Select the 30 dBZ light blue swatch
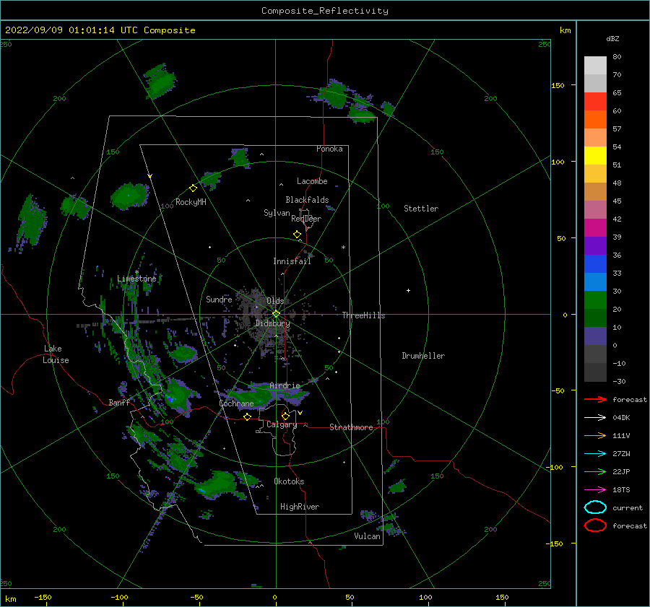 click(595, 281)
